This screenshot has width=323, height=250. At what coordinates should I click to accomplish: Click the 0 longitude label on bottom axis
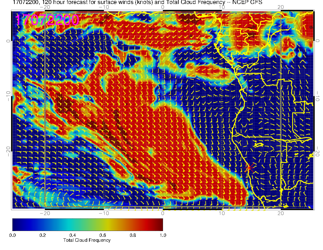(x=163, y=213)
